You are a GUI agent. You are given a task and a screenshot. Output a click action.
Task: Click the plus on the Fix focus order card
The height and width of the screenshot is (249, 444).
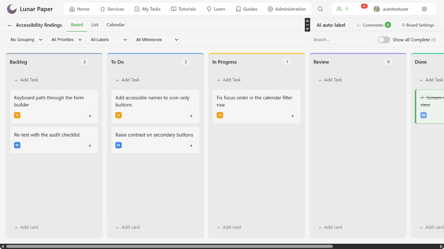(292, 116)
